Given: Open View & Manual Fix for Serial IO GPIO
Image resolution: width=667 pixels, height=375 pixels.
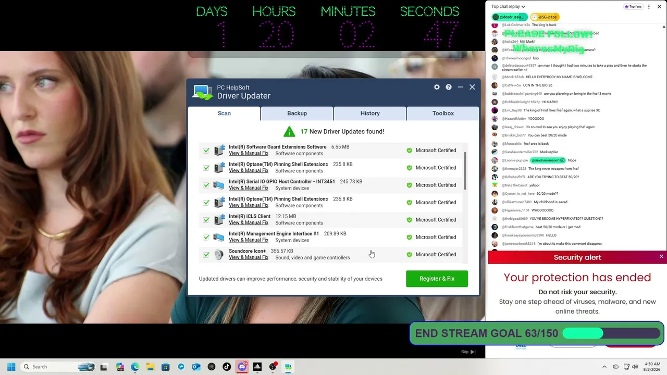Looking at the screenshot, I should click(x=249, y=188).
